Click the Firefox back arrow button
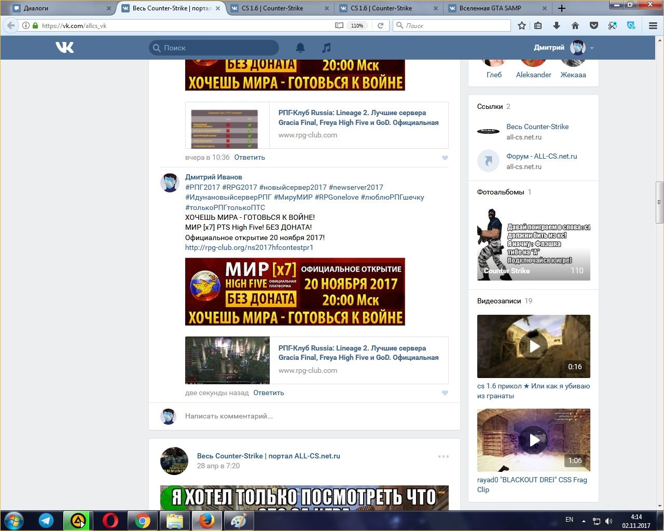Screen dimensions: 664x531 (x=11, y=25)
